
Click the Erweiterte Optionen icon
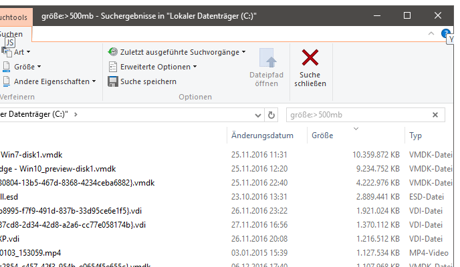[114, 67]
